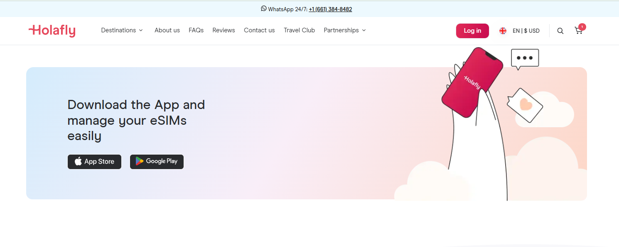This screenshot has height=247, width=619.
Task: Open the Travel Club page
Action: pyautogui.click(x=299, y=30)
